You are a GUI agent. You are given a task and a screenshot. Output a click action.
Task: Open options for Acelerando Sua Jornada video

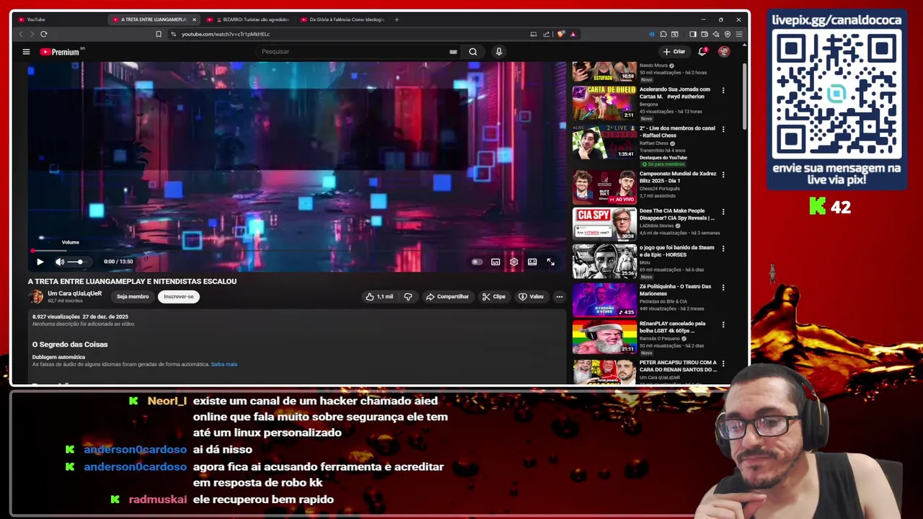coord(723,90)
